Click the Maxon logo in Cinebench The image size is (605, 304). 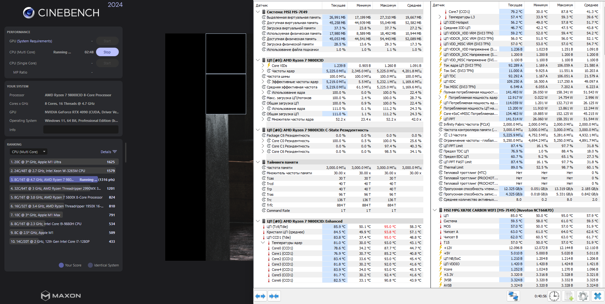(61, 295)
